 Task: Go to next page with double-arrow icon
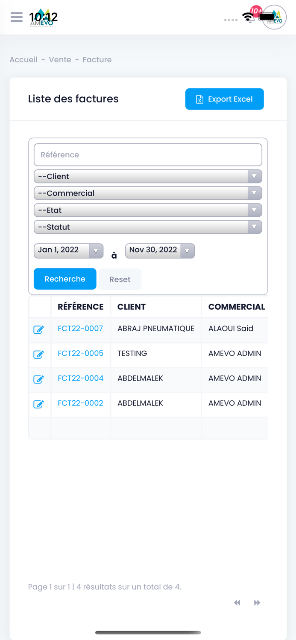click(257, 603)
